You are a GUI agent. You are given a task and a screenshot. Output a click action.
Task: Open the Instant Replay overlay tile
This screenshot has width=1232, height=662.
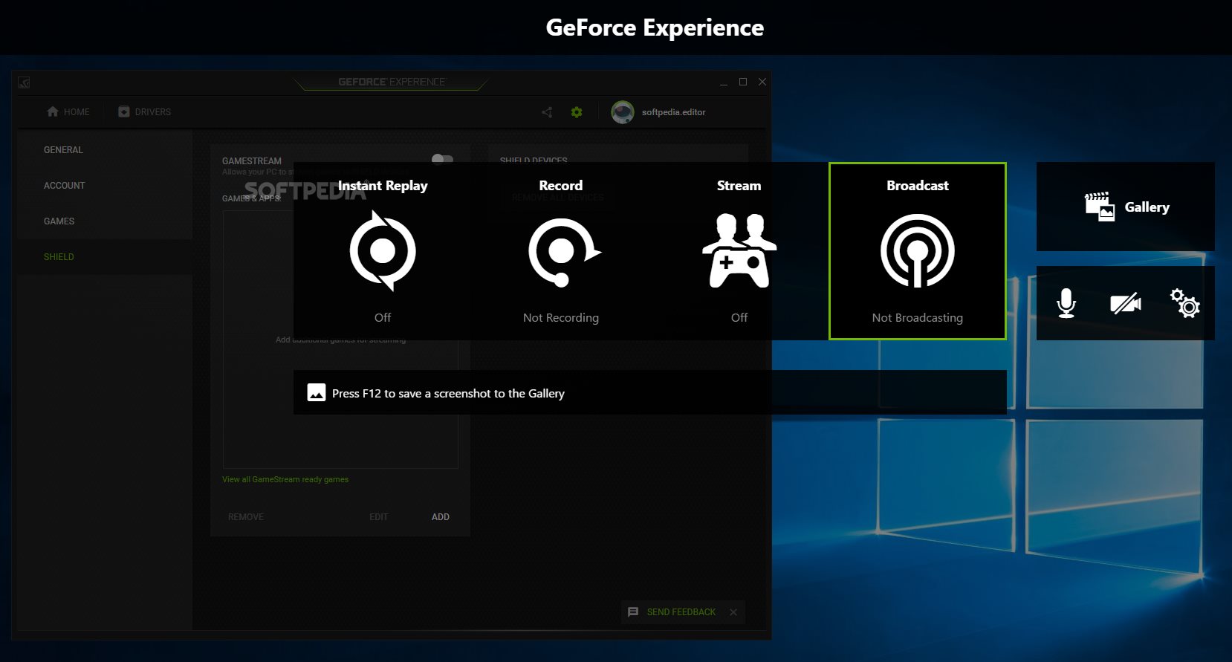383,251
